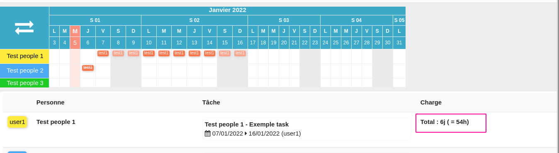Click the strikethrough test1 tag on Test people 2
Screen dimensions: 559x153
click(88, 68)
